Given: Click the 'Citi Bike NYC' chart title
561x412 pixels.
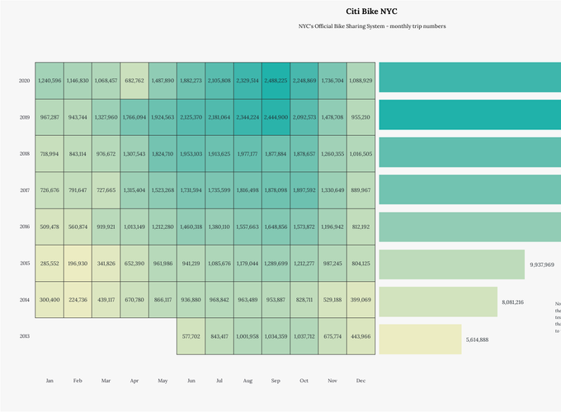Looking at the screenshot, I should click(x=371, y=12).
